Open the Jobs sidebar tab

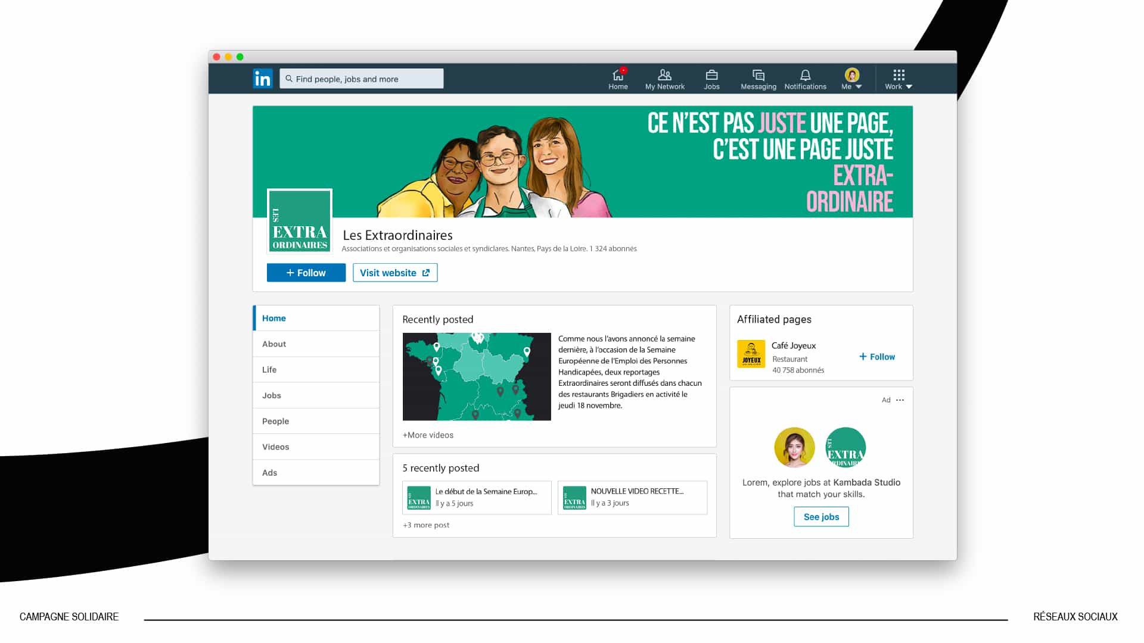316,395
